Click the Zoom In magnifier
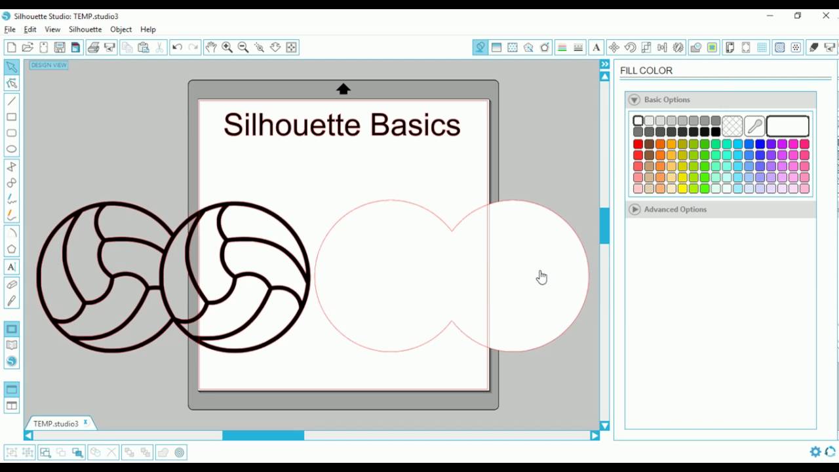This screenshot has width=839, height=472. tap(227, 47)
